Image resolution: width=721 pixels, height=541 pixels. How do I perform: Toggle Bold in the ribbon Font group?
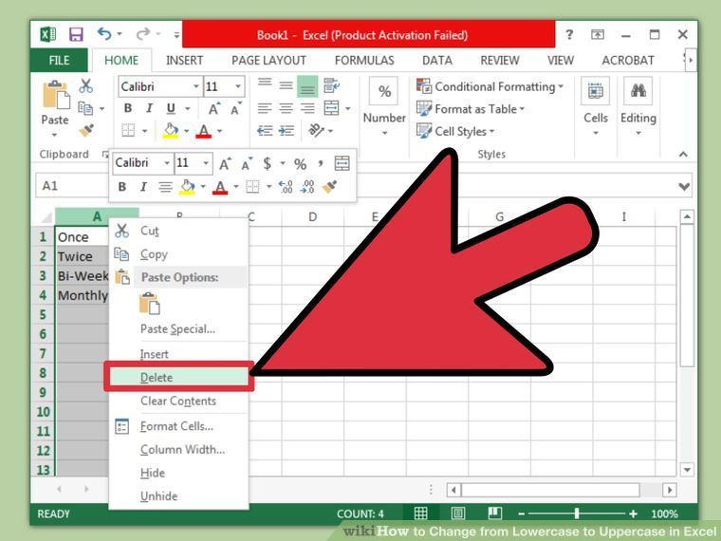click(128, 108)
